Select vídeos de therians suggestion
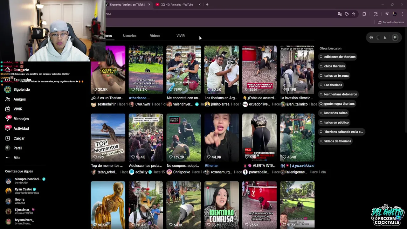407x229 pixels. pos(335,141)
